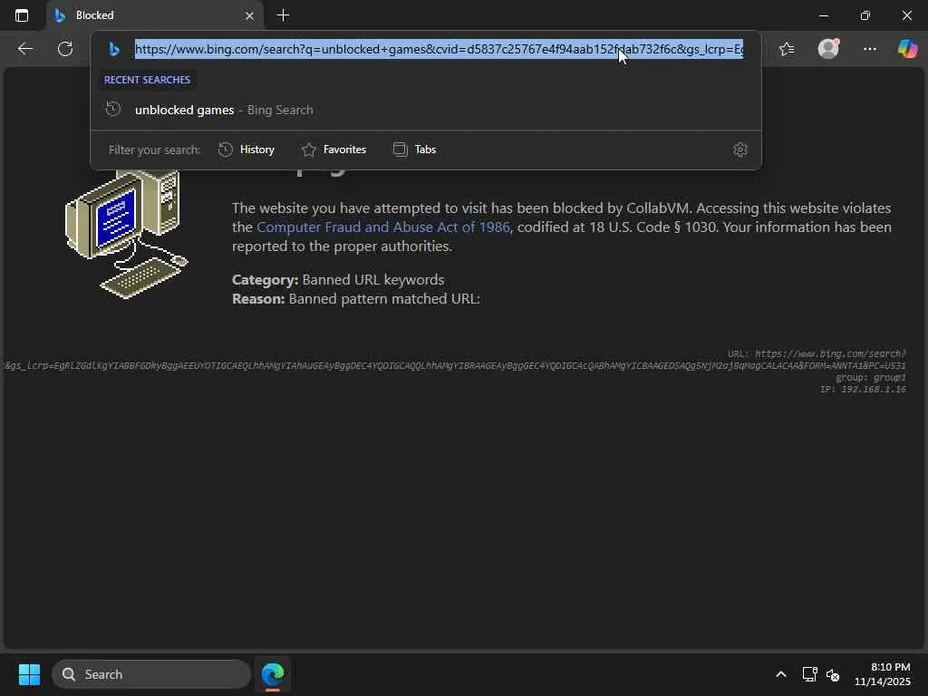Close the Blocked tab
The image size is (928, 696).
coord(249,16)
